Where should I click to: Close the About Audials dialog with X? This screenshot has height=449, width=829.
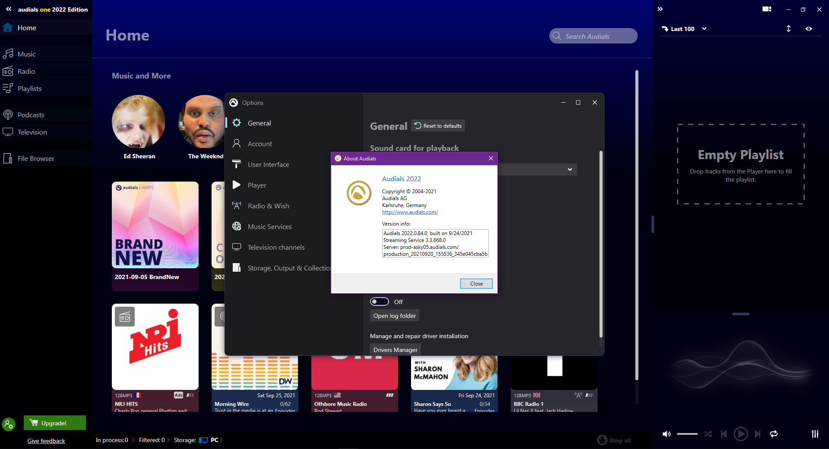pos(491,158)
